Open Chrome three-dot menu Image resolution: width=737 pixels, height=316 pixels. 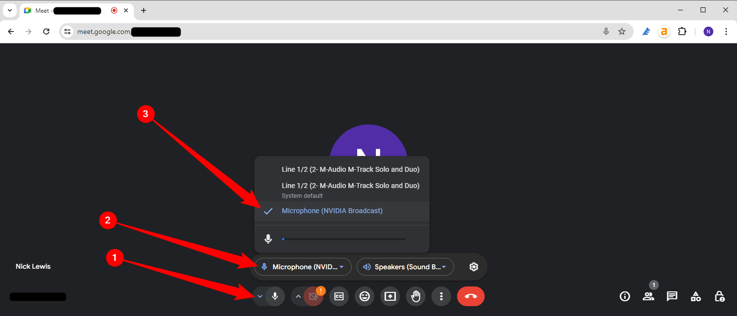[726, 32]
